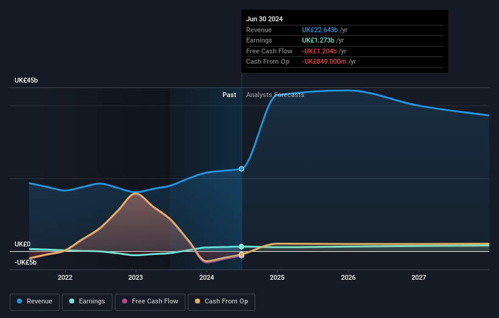The width and height of the screenshot is (499, 318).
Task: Click the UK£22.643b revenue value
Action: click(x=320, y=30)
